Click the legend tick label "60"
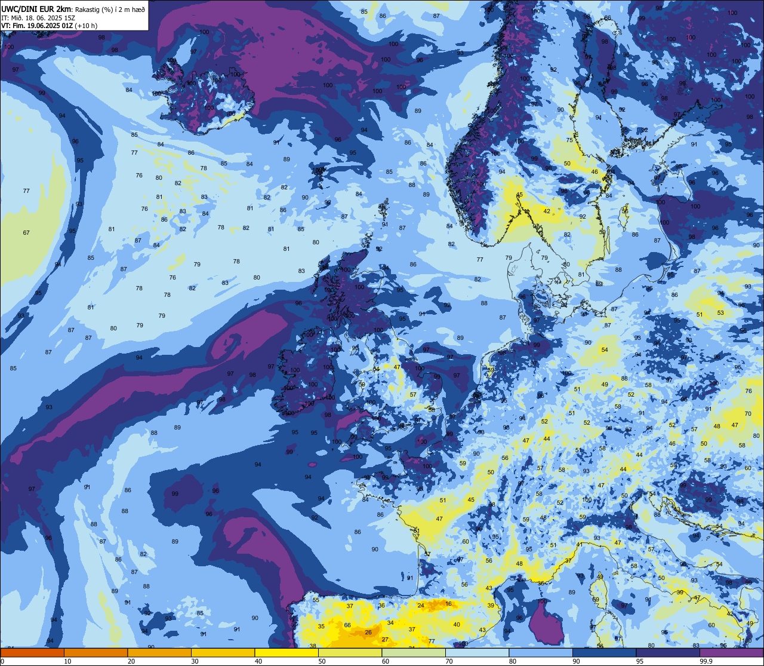 tap(386, 661)
